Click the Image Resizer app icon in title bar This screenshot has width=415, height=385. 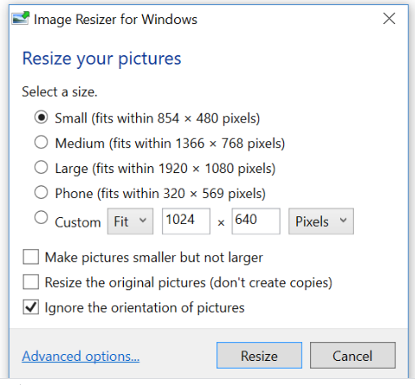click(20, 19)
